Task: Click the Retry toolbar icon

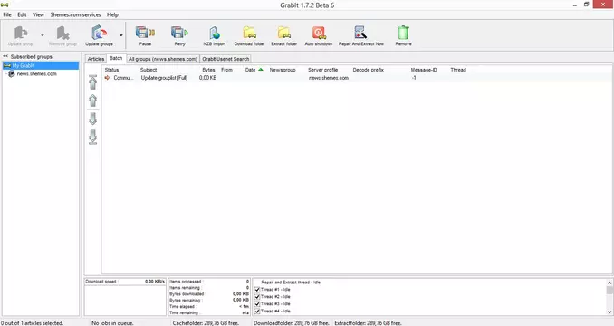Action: 179,33
